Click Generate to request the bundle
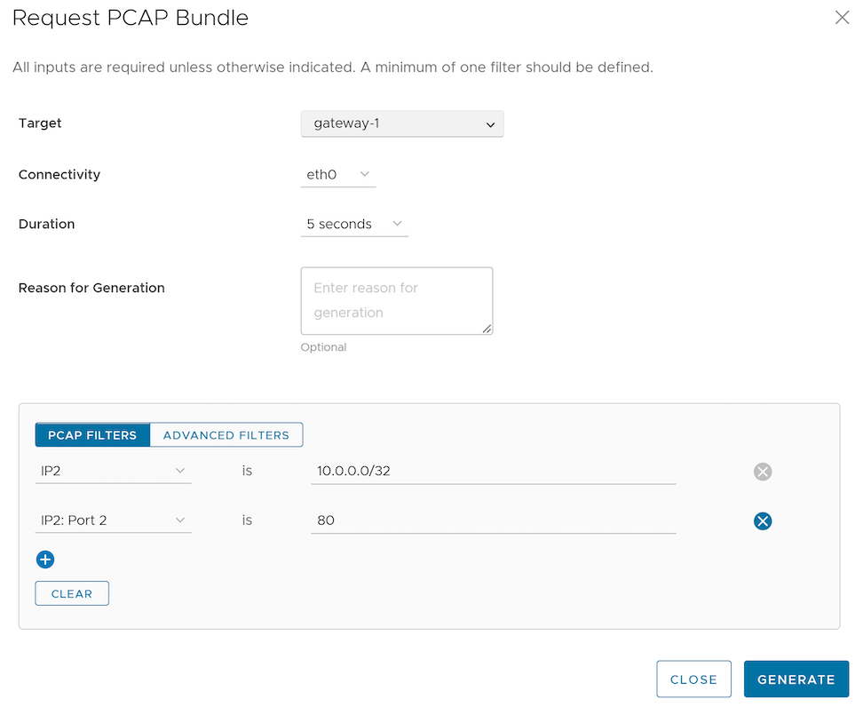 tap(796, 679)
